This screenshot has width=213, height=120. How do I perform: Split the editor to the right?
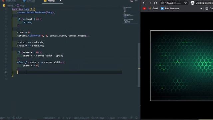(132, 1)
